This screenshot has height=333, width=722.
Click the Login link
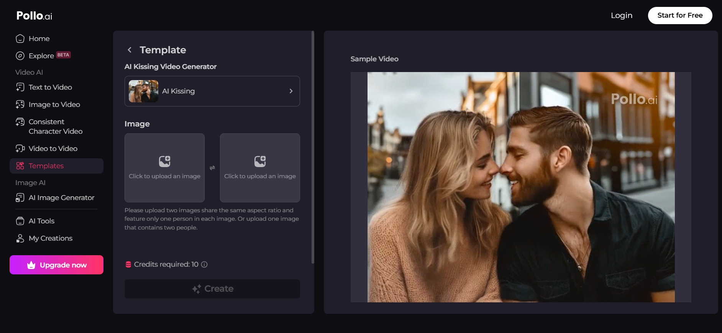coord(621,15)
